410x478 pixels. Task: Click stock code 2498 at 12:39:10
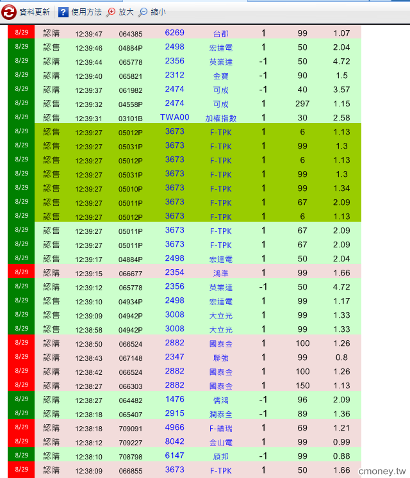175,301
